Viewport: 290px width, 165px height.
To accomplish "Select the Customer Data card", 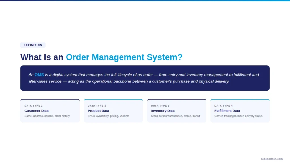I will (x=50, y=111).
